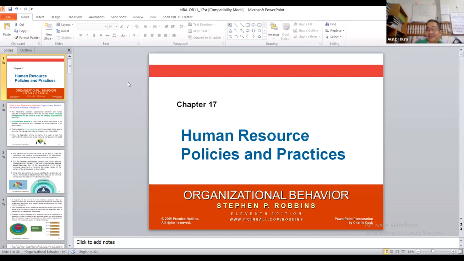
Task: Open the Select dropdown in Editing
Action: tap(334, 37)
